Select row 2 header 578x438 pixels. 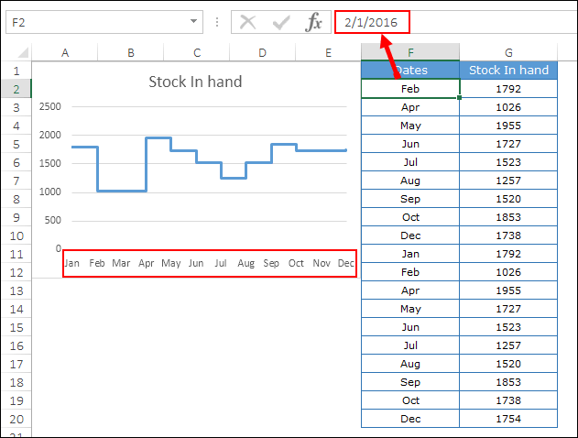point(16,89)
